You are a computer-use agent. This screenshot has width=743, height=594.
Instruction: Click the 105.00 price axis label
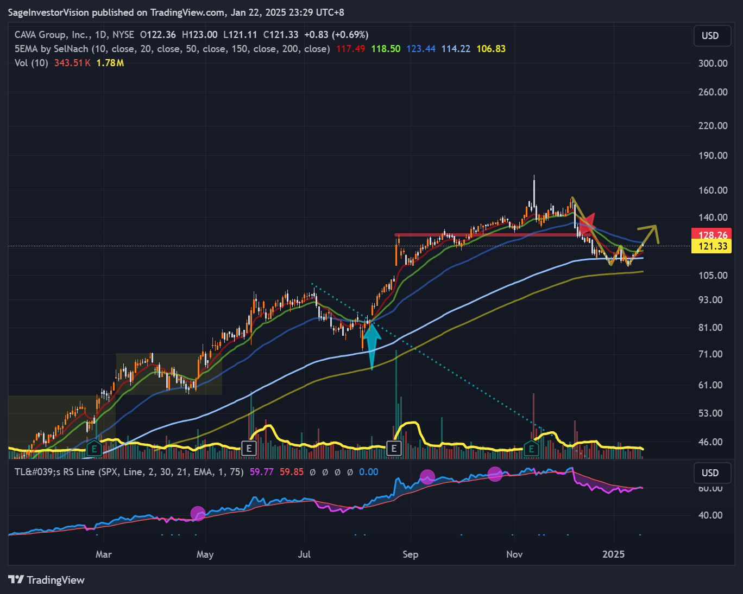point(713,276)
